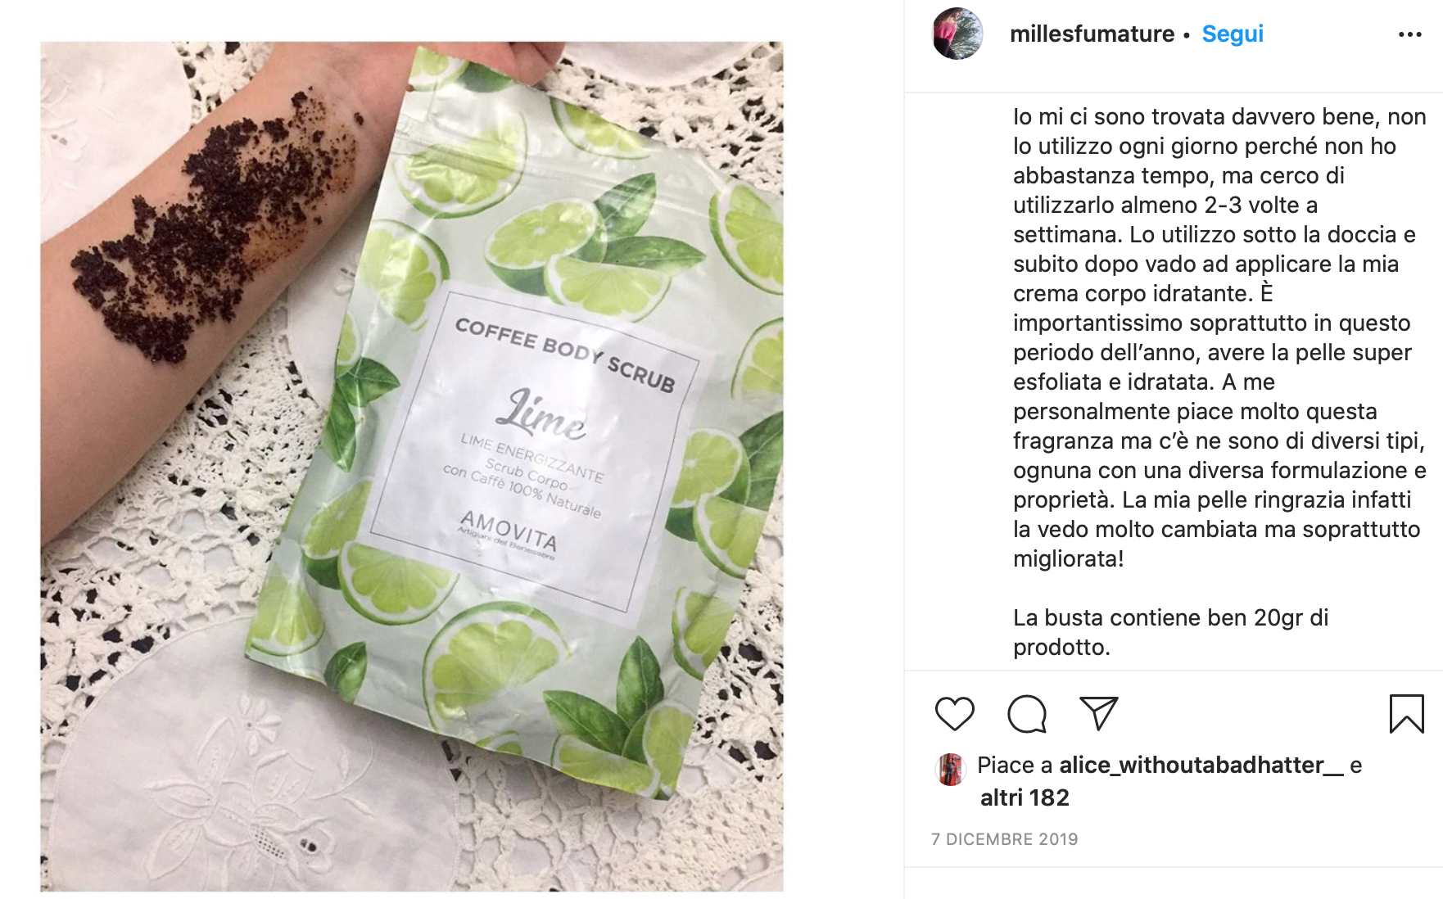
Task: Open comments via speech bubble icon
Action: click(1027, 714)
